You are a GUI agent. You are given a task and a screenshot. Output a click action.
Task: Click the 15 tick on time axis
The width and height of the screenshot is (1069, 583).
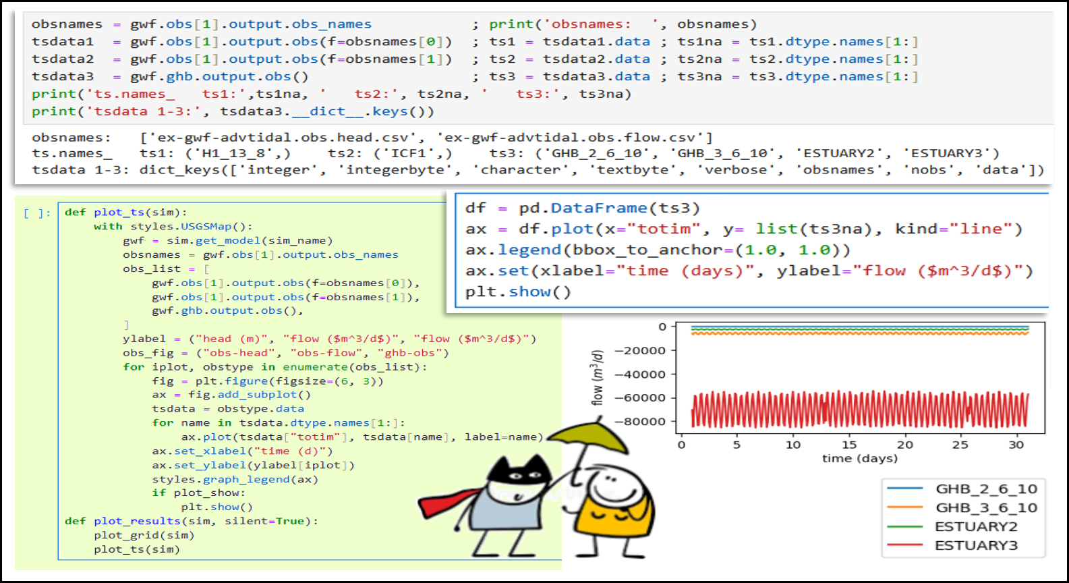849,445
